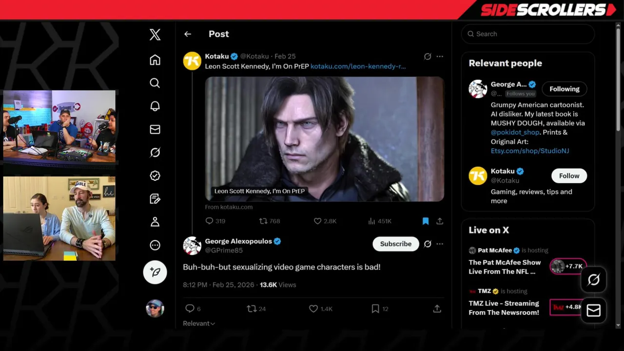Click Grok icon on George's post
The height and width of the screenshot is (351, 624).
pos(428,244)
